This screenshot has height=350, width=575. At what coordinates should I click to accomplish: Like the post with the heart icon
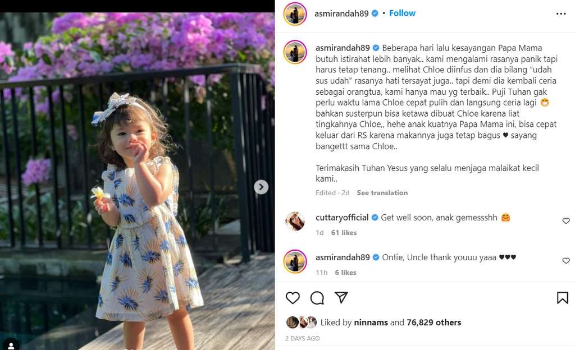pos(293,298)
